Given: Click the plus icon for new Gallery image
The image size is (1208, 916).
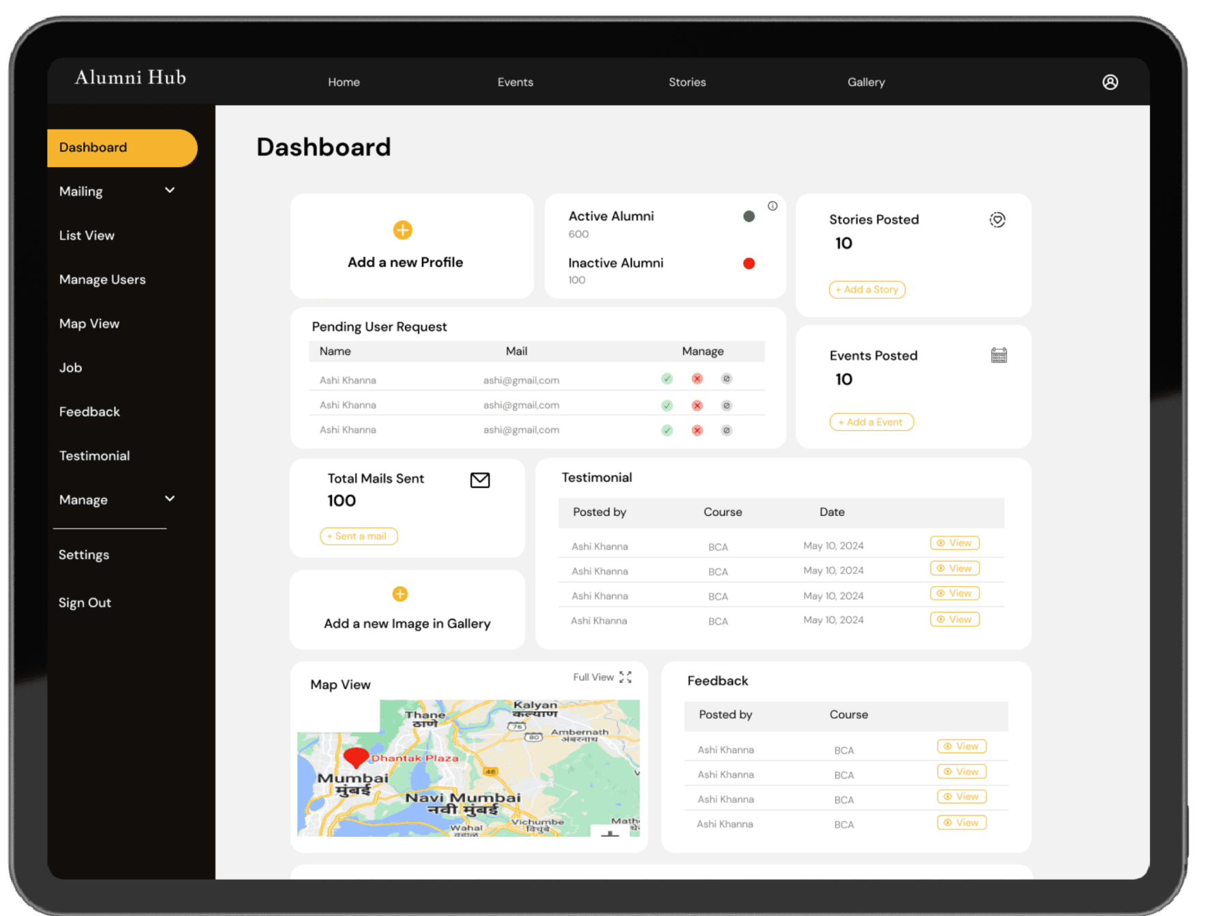Looking at the screenshot, I should [400, 594].
